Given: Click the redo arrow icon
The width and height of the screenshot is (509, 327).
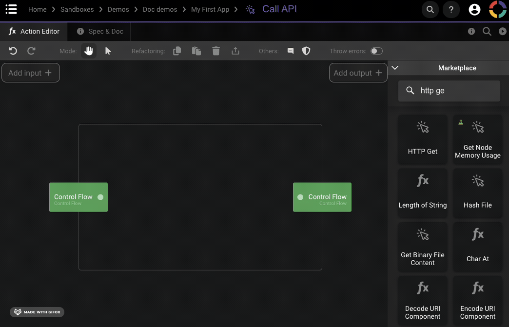Looking at the screenshot, I should click(x=31, y=51).
